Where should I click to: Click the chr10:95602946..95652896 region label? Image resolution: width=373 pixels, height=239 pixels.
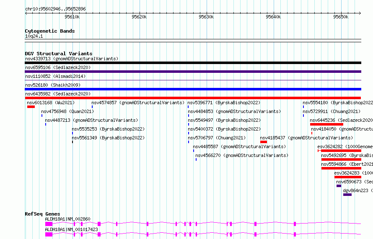pyautogui.click(x=55, y=9)
